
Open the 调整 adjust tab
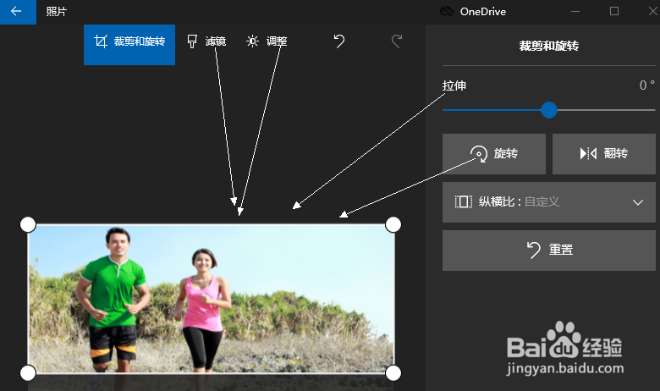(x=267, y=41)
